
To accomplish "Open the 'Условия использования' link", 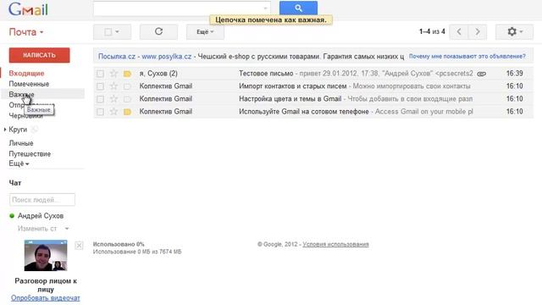I will (335, 245).
